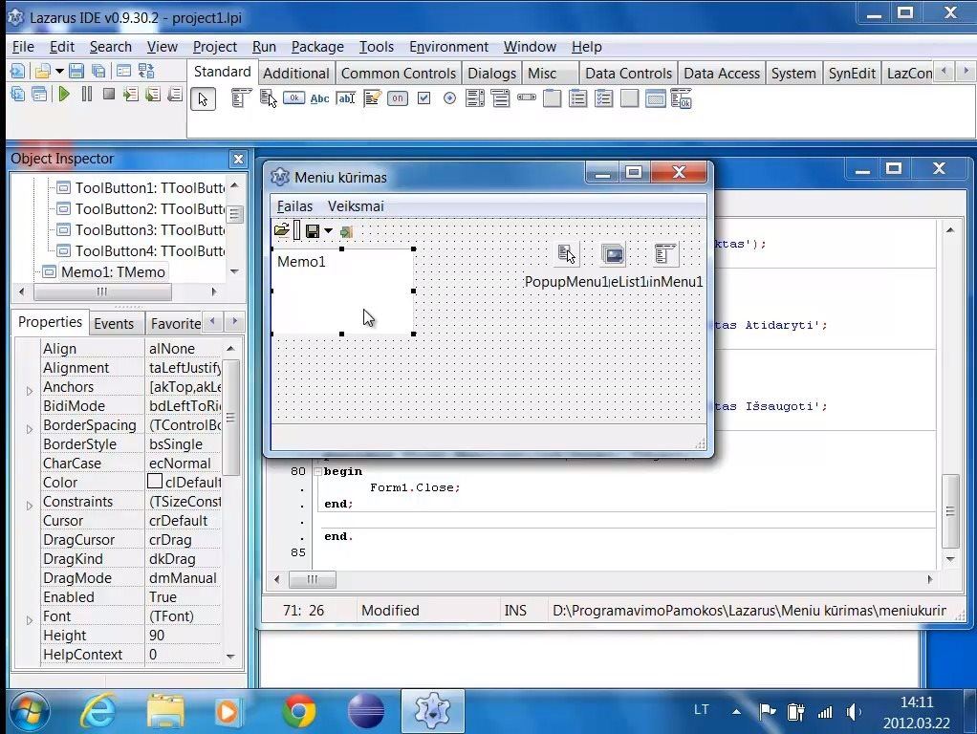Activate the selection arrow tool in the palette
Screen dimensions: 977x734
203,98
